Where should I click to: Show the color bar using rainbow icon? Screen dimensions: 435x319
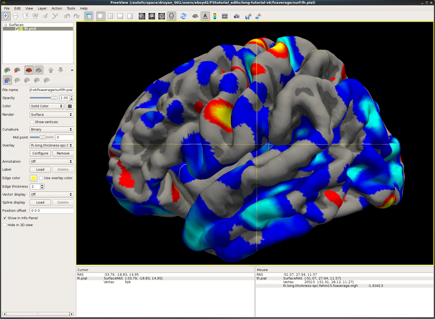[x=215, y=16]
